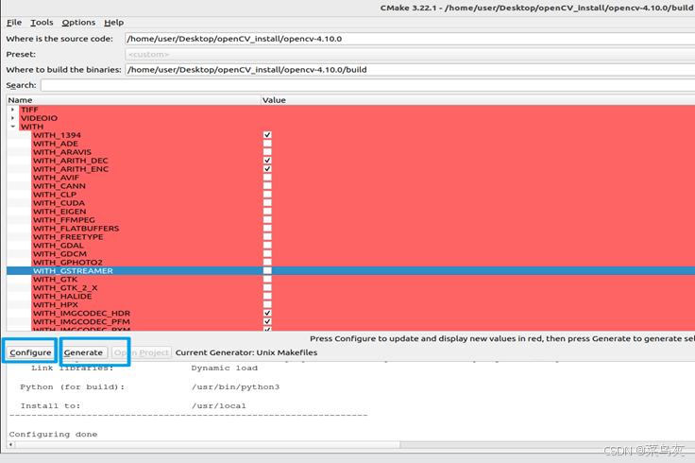Tick the WITH_FLATBUFFERS checkbox
Image resolution: width=695 pixels, height=463 pixels.
[x=267, y=229]
